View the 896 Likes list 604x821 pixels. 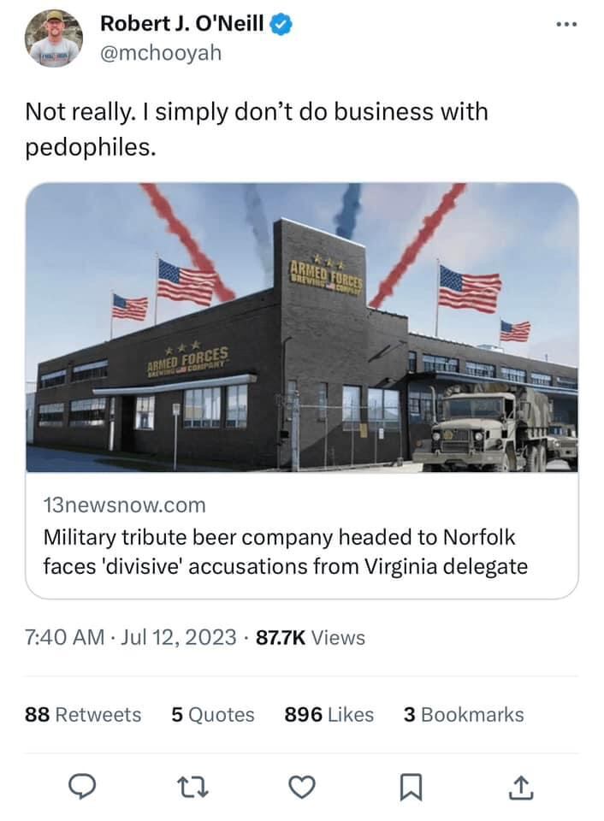coord(329,714)
